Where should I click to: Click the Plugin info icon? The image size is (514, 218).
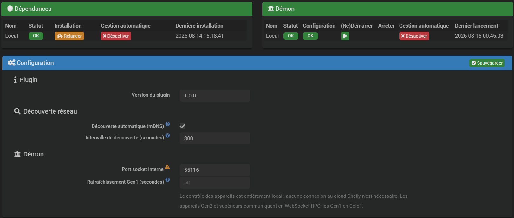(15, 80)
